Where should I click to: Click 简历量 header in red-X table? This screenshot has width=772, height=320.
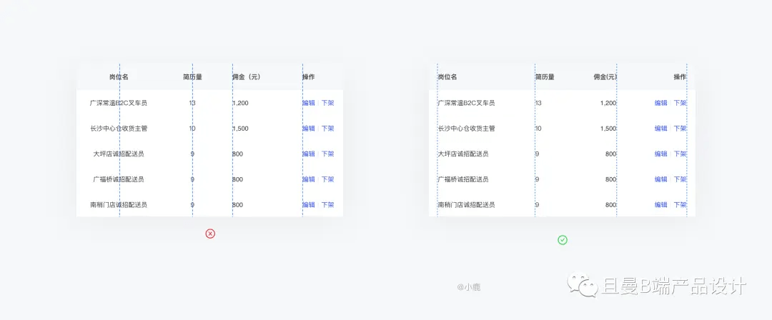click(192, 77)
